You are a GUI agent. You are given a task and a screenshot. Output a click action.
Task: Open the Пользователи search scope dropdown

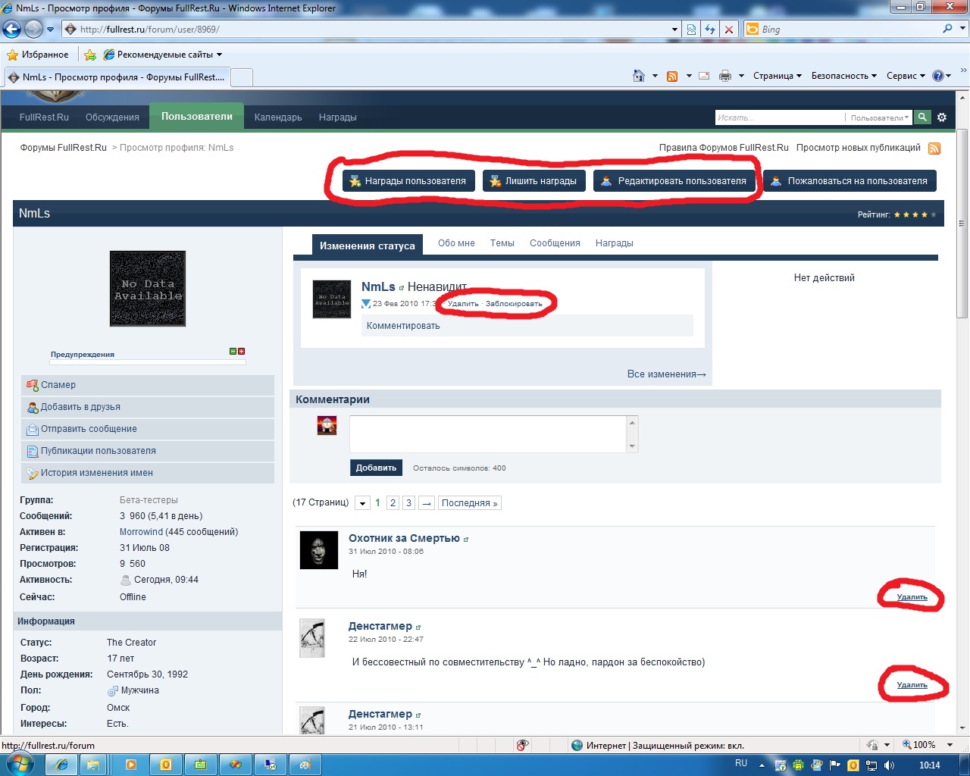click(x=879, y=117)
